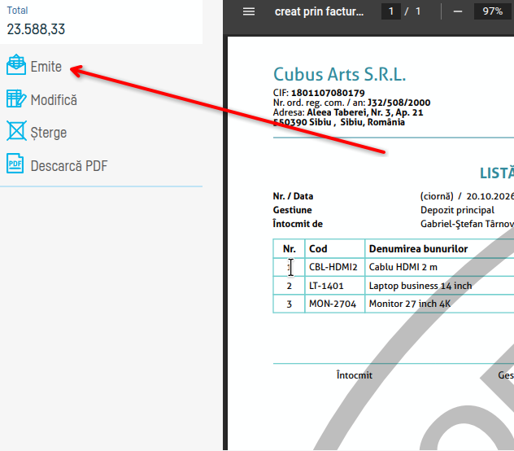Click the Întocmit signature label
The image size is (514, 451).
point(355,374)
